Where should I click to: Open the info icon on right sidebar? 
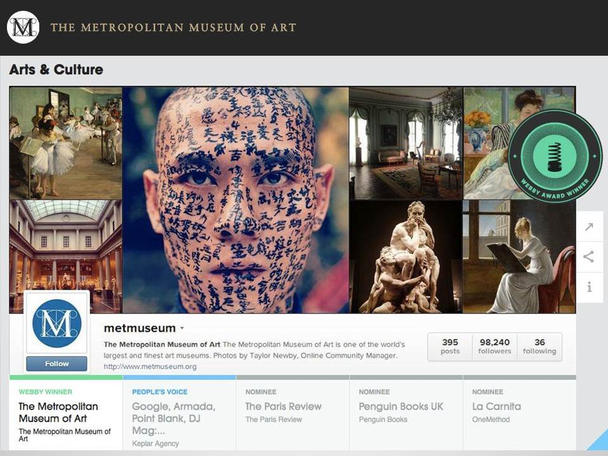tap(590, 287)
